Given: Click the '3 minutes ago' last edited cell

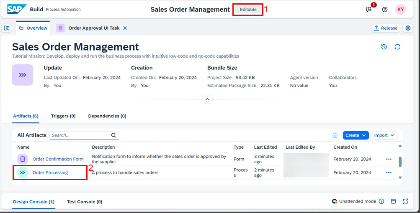Looking at the screenshot, I should point(264,159).
